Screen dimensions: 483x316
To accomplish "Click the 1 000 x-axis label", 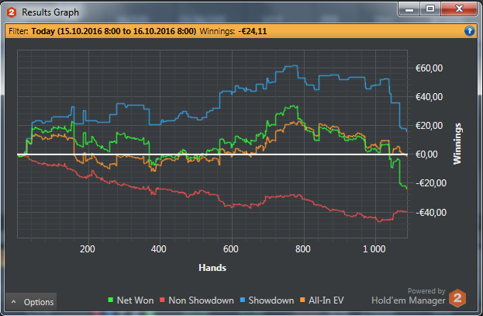I will coord(374,249).
